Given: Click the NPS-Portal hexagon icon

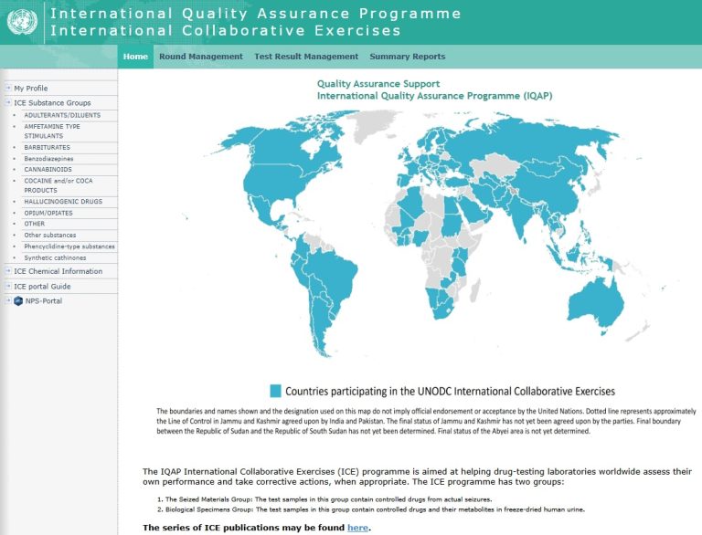Looking at the screenshot, I should [18, 300].
